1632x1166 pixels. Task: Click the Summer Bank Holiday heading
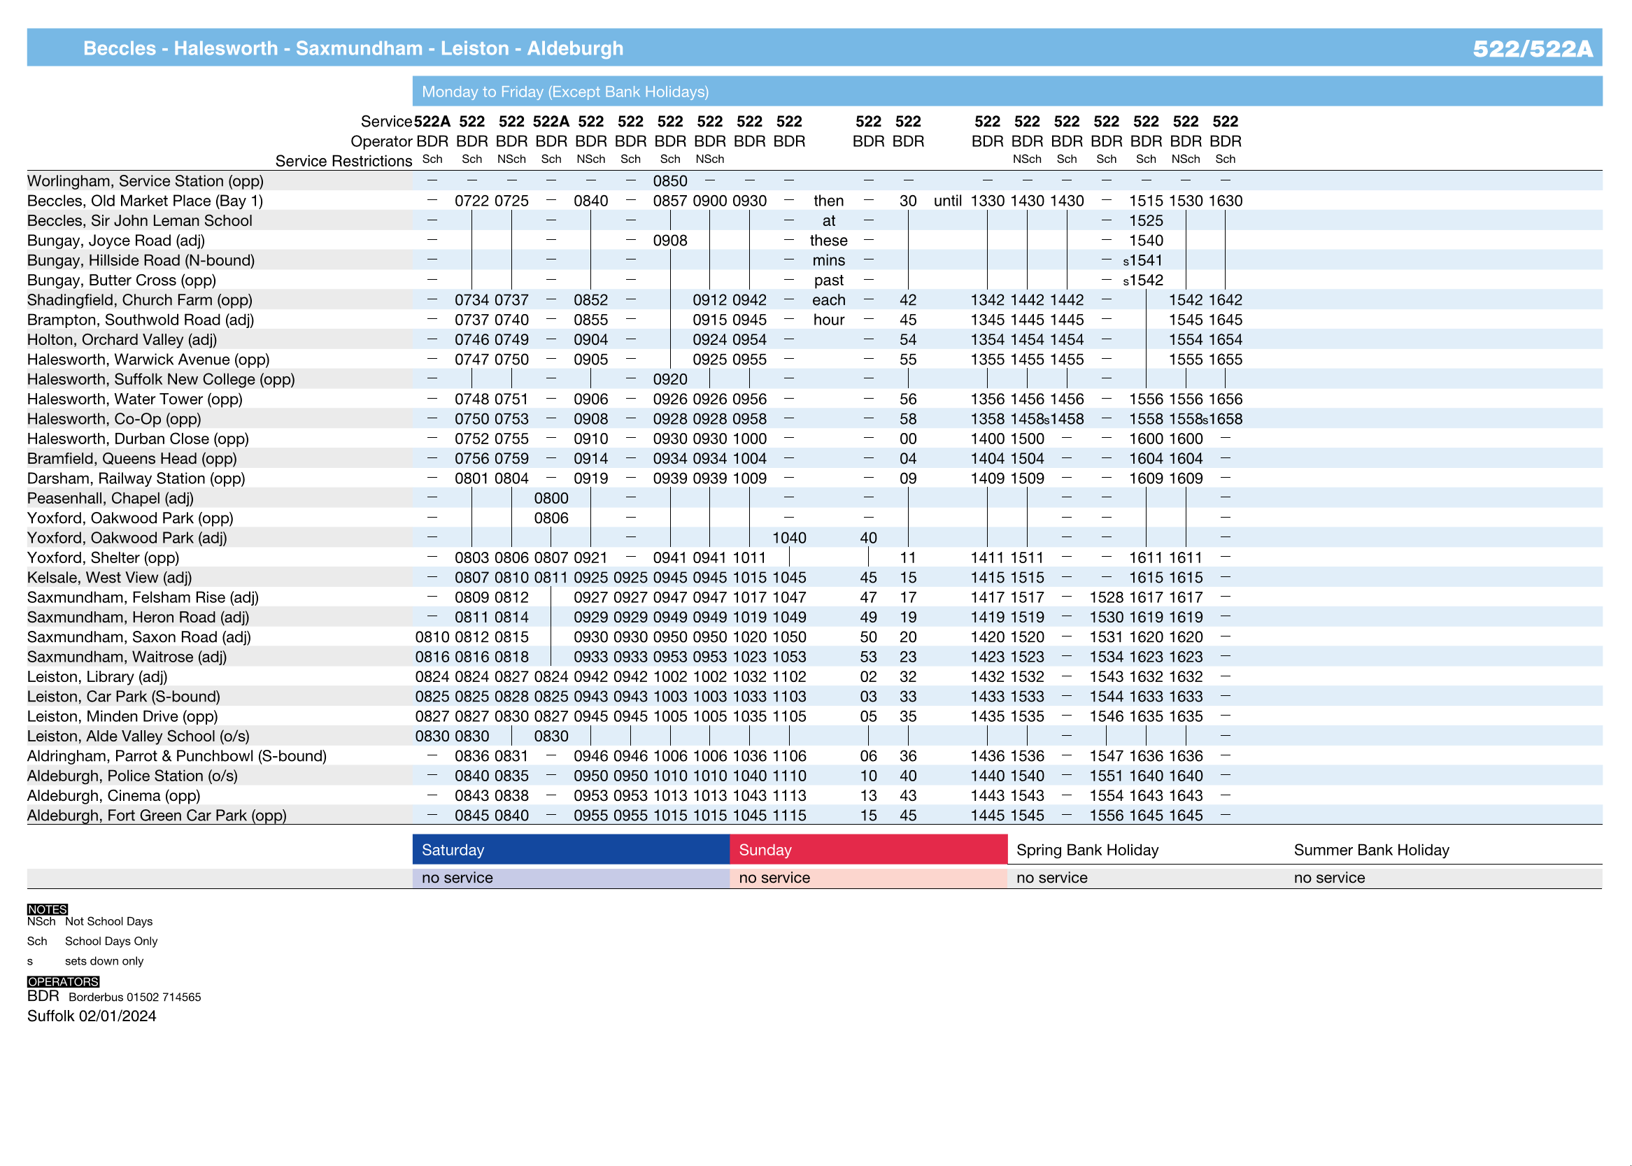tap(1371, 850)
